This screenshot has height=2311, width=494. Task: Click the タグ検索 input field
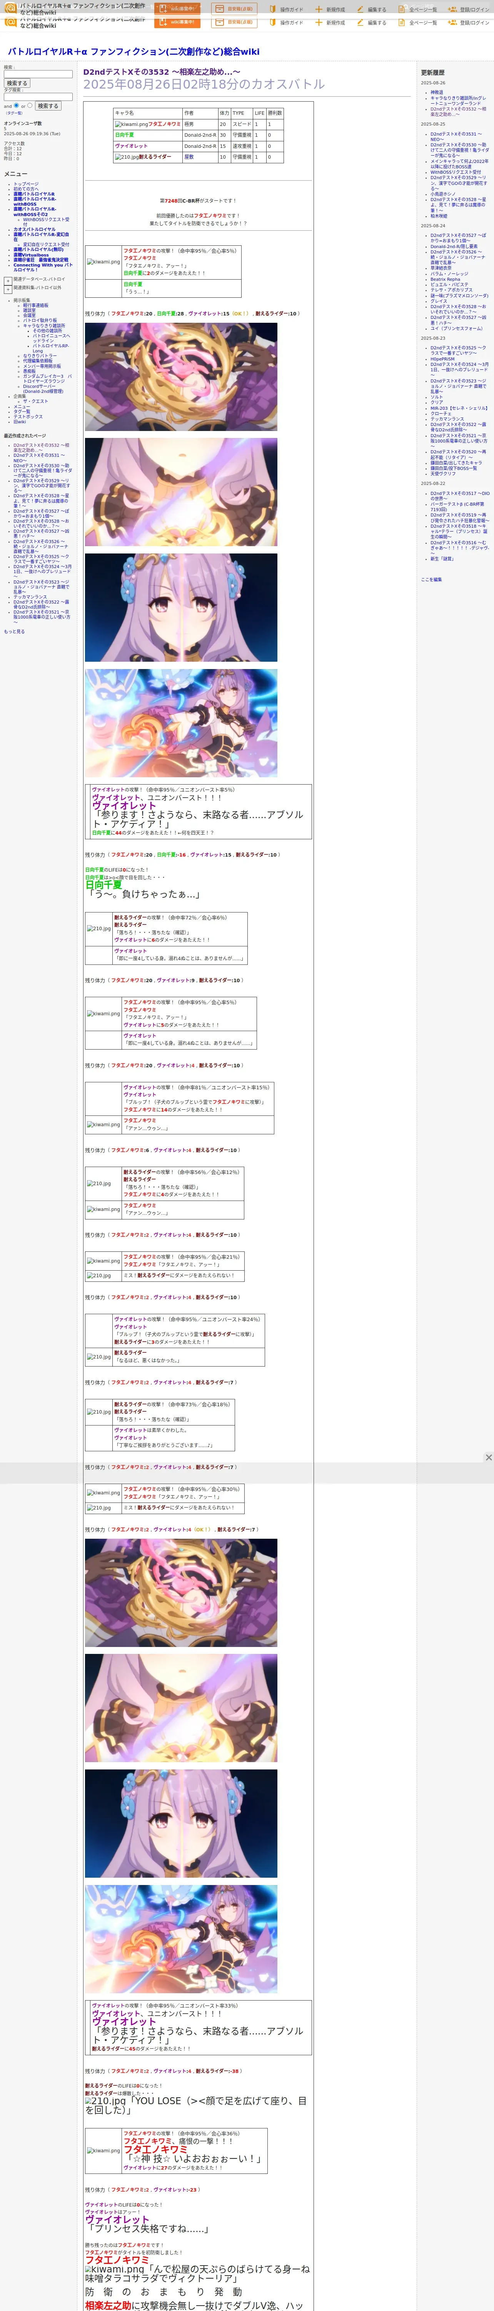(38, 97)
